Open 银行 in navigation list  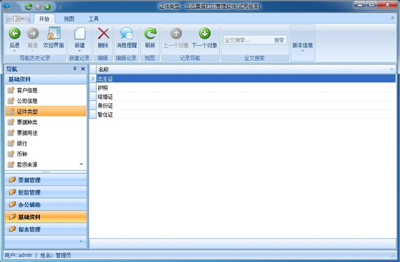coord(45,144)
